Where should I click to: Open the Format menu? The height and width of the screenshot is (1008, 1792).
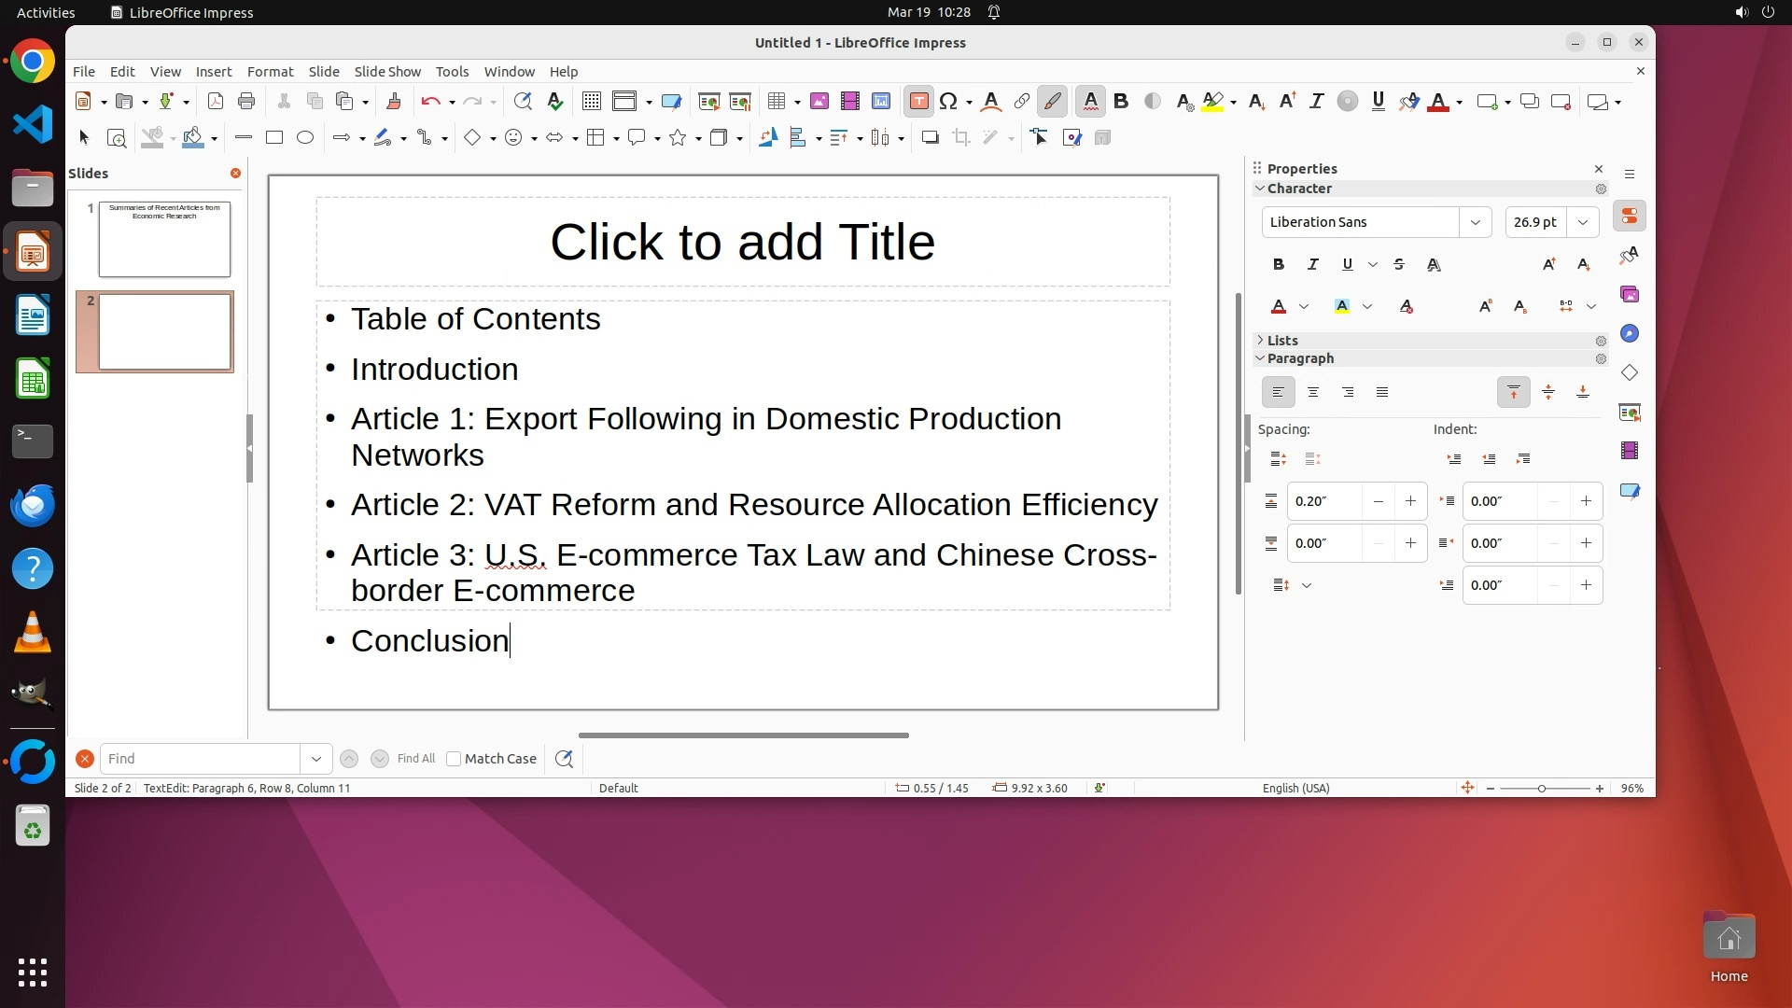pos(270,72)
